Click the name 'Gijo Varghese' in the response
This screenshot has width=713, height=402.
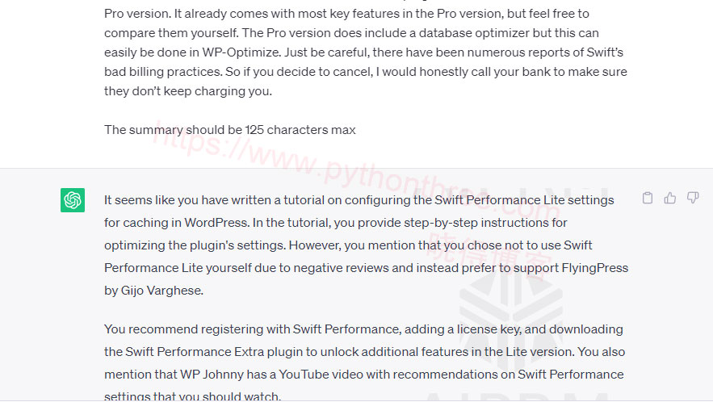click(161, 291)
